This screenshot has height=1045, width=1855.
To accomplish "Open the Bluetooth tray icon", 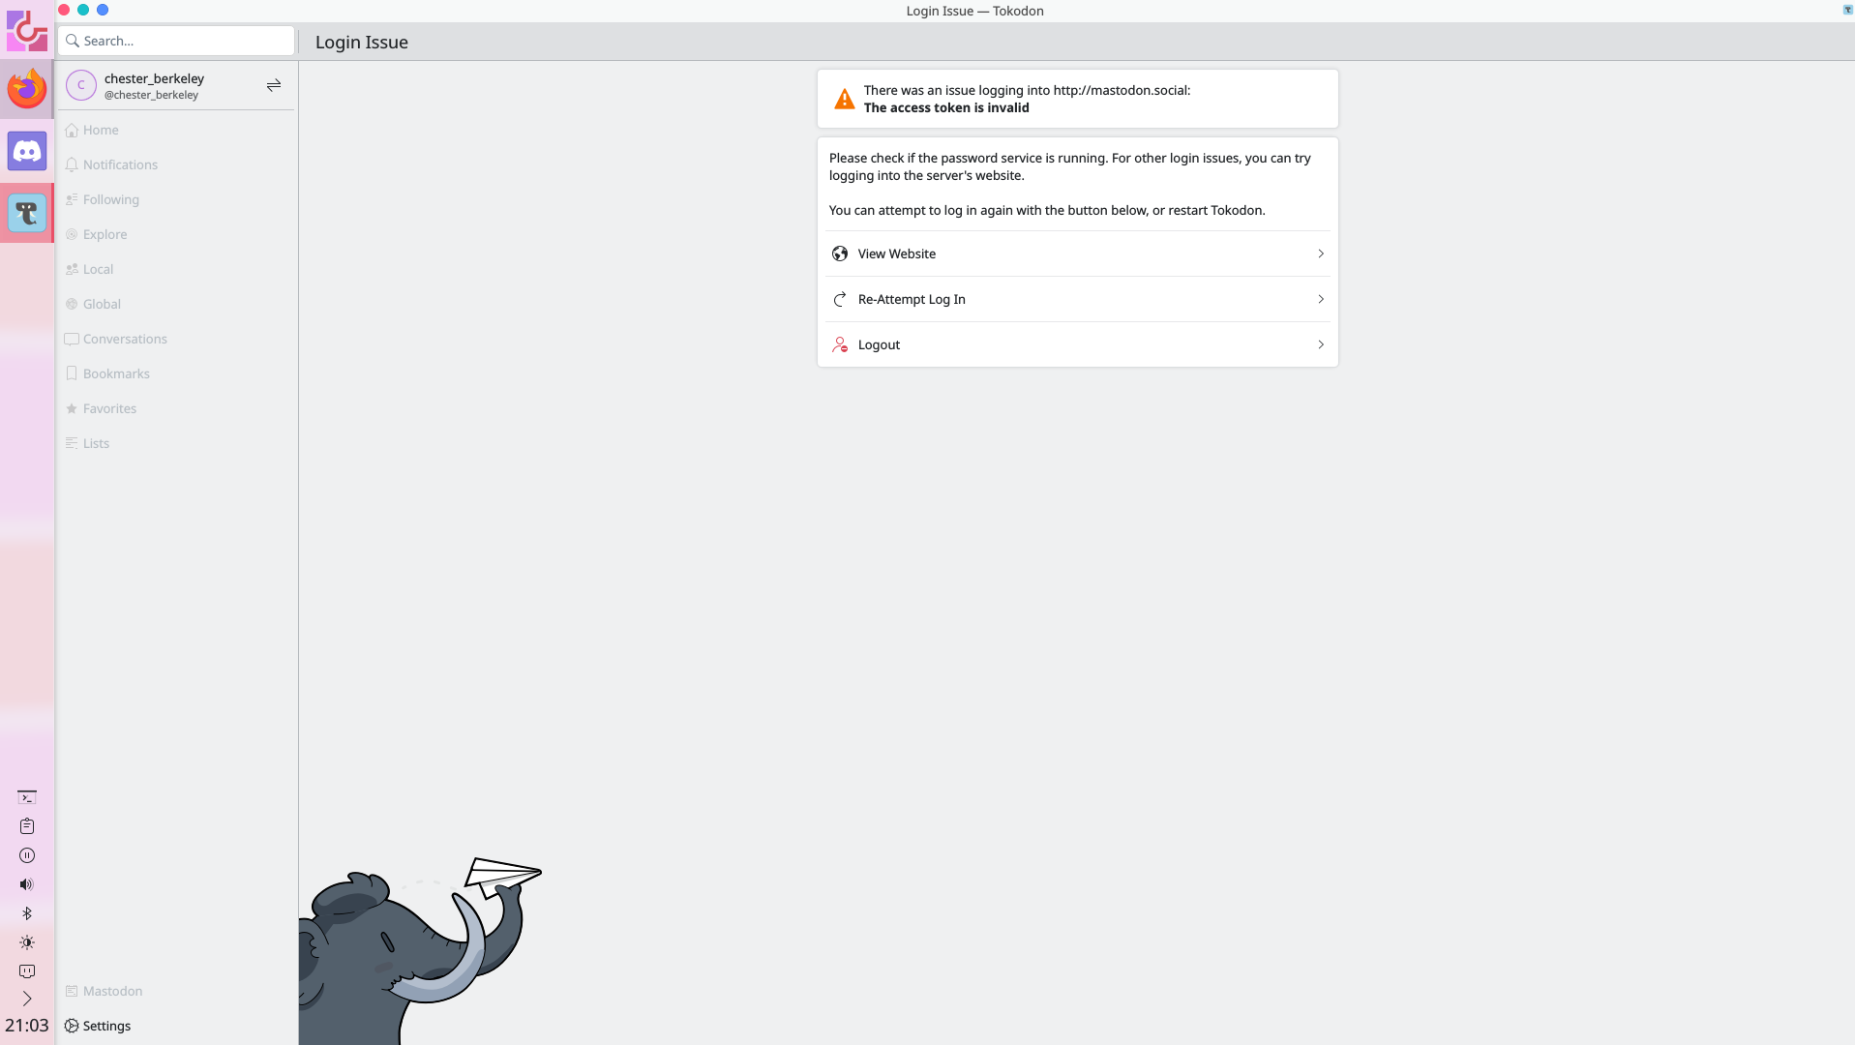I will coord(27,913).
